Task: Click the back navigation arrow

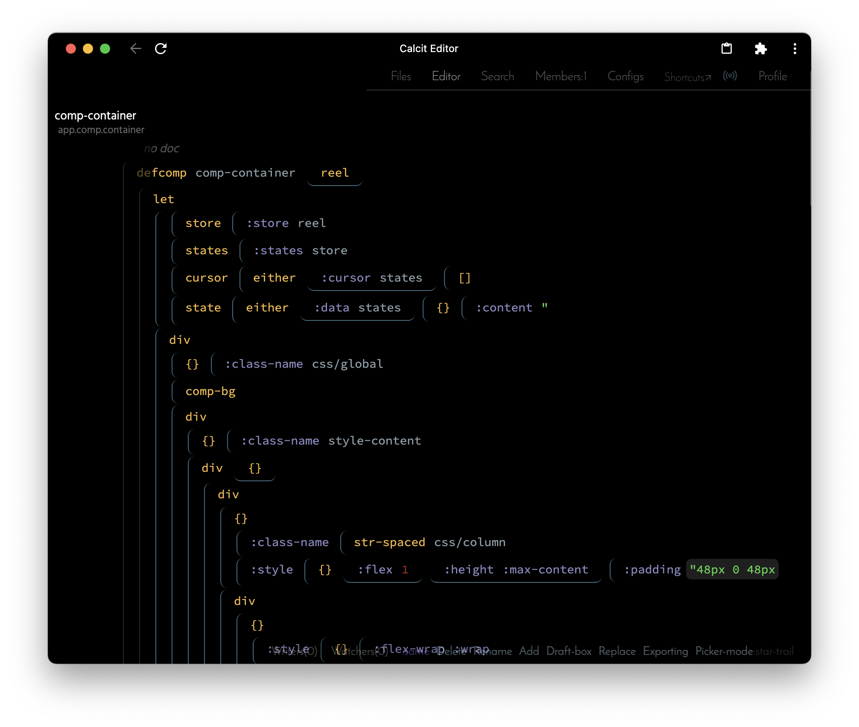Action: pos(136,49)
